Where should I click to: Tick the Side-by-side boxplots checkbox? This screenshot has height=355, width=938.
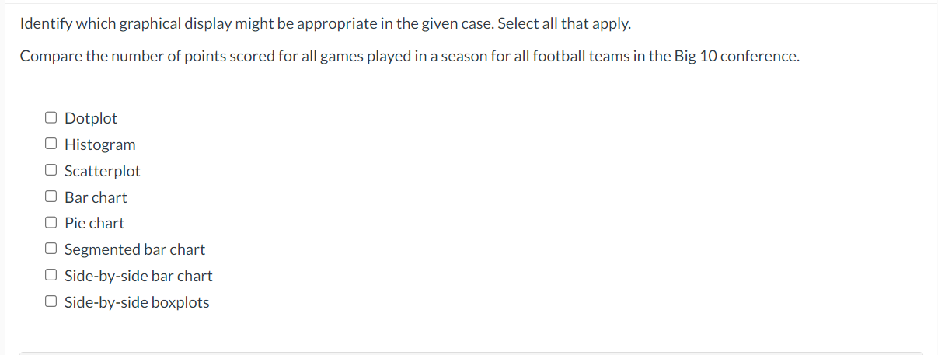pos(51,301)
